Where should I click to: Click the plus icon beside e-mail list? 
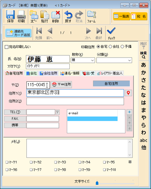tap(129, 112)
